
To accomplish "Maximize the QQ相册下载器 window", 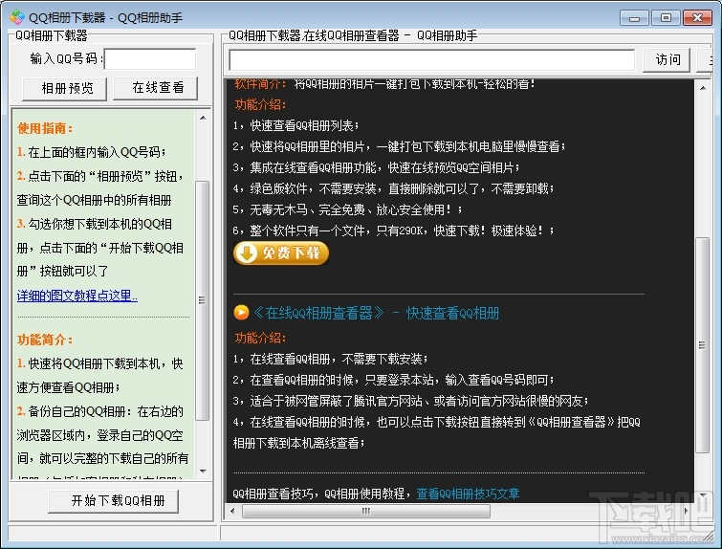I will [666, 18].
